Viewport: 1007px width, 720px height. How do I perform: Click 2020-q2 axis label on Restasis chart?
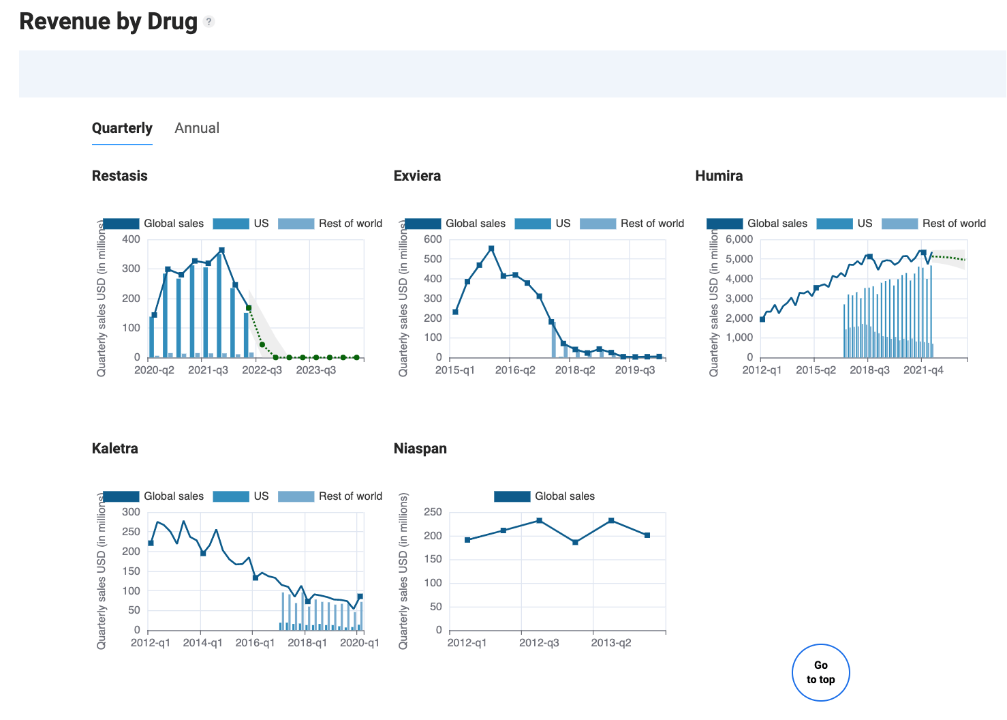click(x=154, y=370)
